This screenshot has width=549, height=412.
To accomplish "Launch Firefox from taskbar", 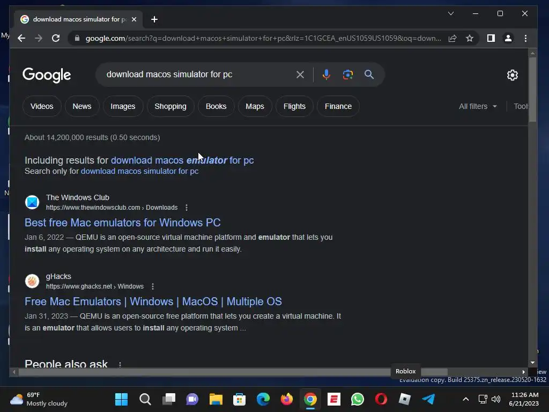I will coord(287,399).
